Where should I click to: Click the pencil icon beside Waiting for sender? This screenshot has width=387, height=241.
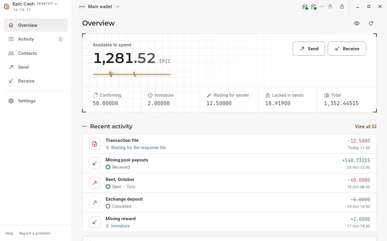(209, 95)
